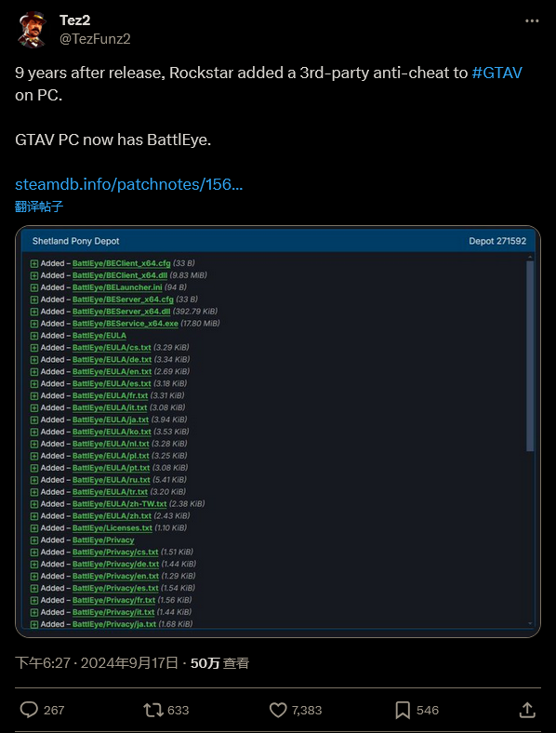Screen dimensions: 556x733
Task: Click the share upload icon
Action: 527,710
